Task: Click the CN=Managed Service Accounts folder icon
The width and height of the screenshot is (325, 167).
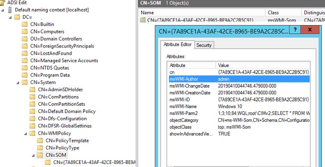Action: pyautogui.click(x=24, y=60)
